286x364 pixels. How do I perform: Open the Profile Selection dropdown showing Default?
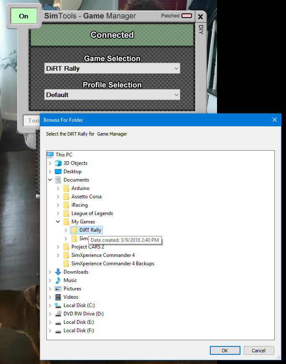pos(112,95)
